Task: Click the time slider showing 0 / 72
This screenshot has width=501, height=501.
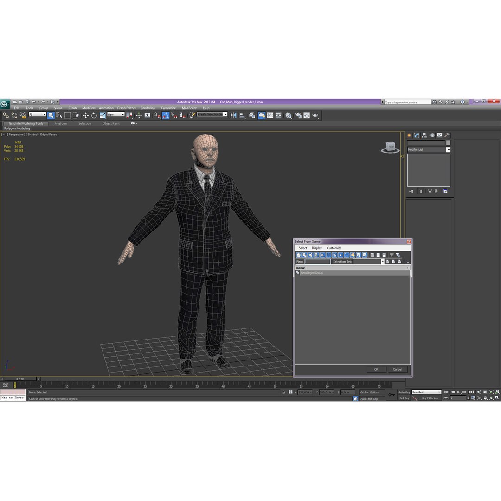Action: (20, 379)
